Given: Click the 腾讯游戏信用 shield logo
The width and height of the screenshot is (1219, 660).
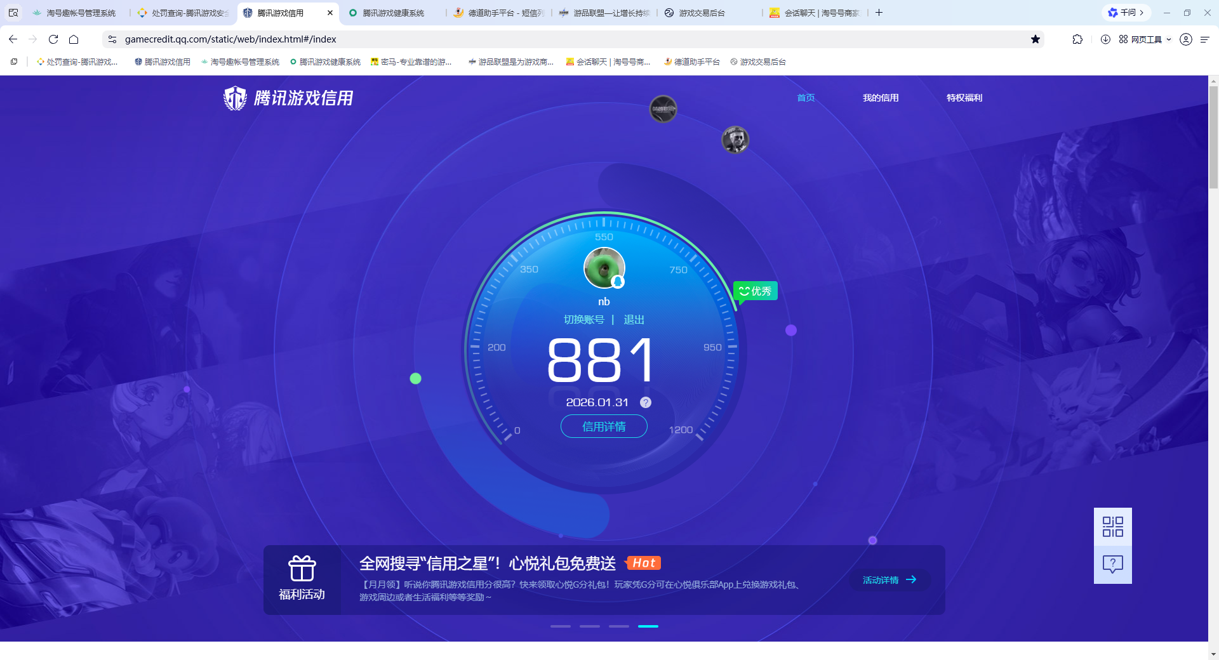Looking at the screenshot, I should tap(235, 98).
